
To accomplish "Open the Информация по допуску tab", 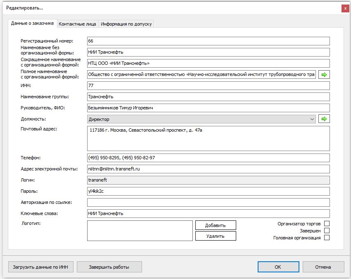I will 126,24.
